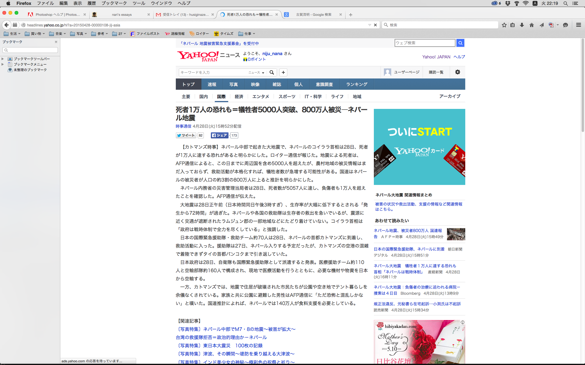
Task: Open 台湾の救援隊拒否 related article link
Action: (221, 337)
